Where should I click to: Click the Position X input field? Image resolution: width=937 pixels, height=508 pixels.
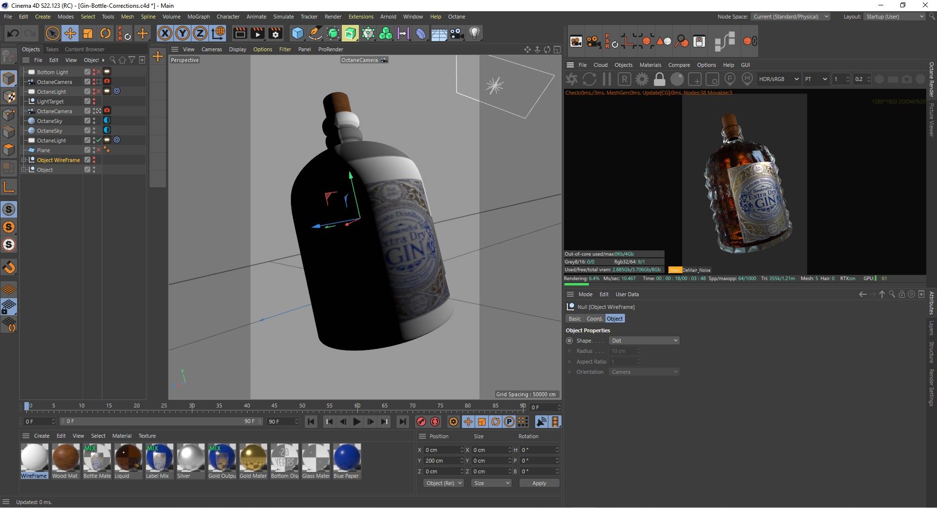443,450
